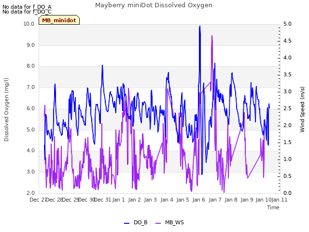Click the 'Jan 11' x-axis tick label
309x232 pixels.
pyautogui.click(x=280, y=200)
